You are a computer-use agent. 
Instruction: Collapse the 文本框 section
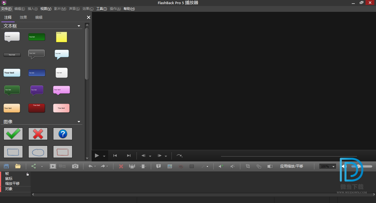click(x=79, y=26)
